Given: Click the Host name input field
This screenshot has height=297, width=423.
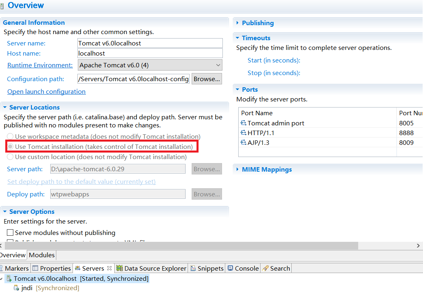Looking at the screenshot, I should coord(150,53).
